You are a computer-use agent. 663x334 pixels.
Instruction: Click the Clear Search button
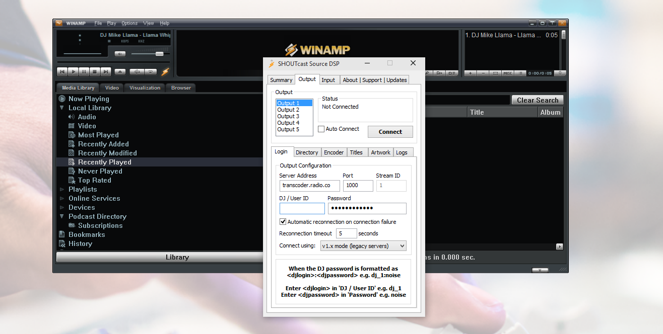coord(537,100)
